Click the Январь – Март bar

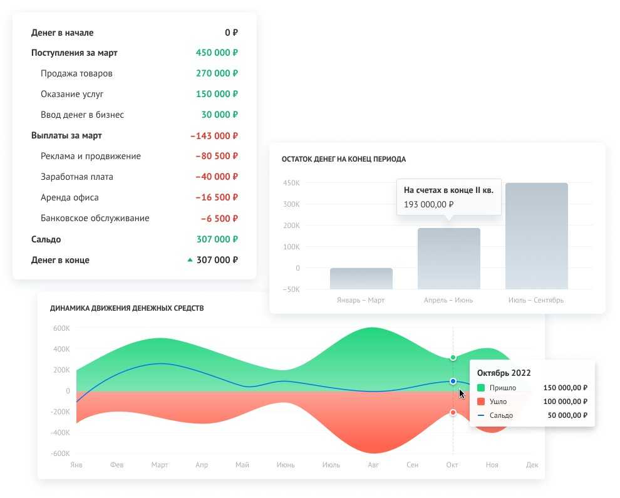[x=361, y=279]
